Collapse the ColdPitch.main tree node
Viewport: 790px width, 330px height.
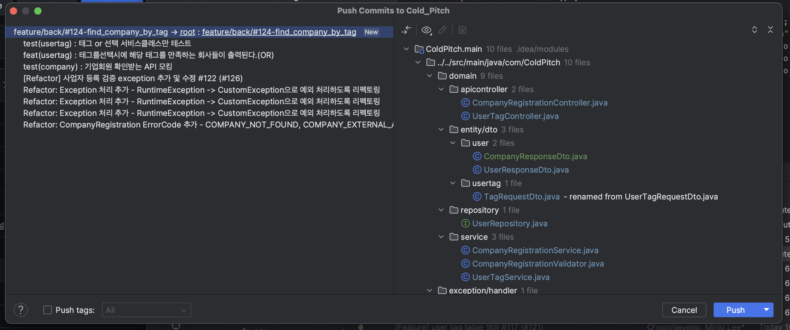406,49
